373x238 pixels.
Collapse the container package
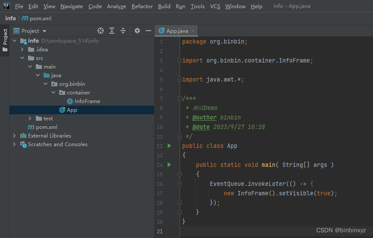point(54,92)
